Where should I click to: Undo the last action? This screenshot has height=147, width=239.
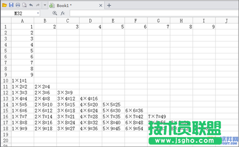click(x=31, y=5)
